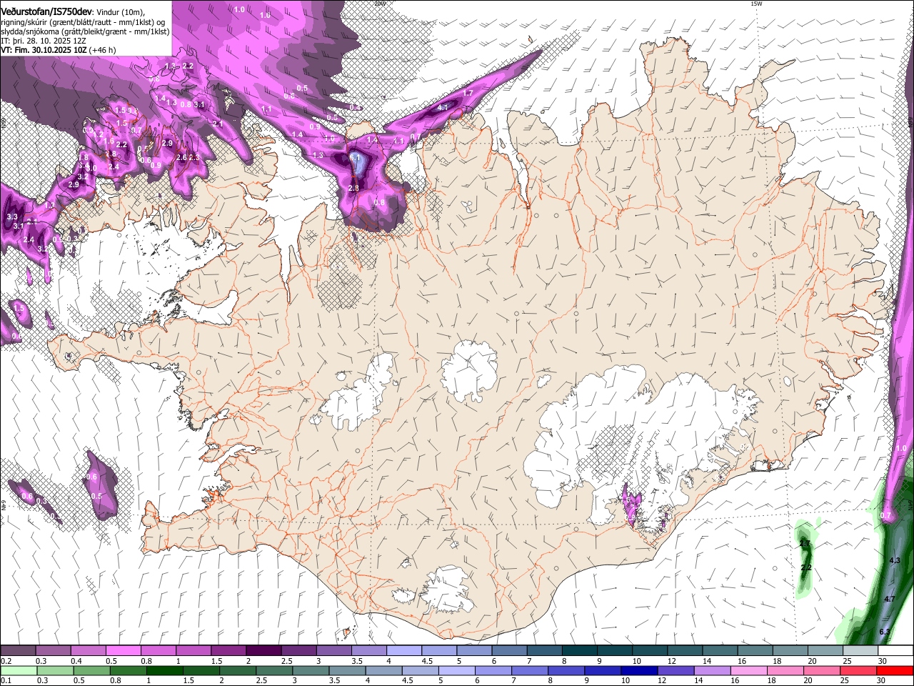Click the '0.1' label on the lower legend
914x686 pixels.
coord(6,680)
